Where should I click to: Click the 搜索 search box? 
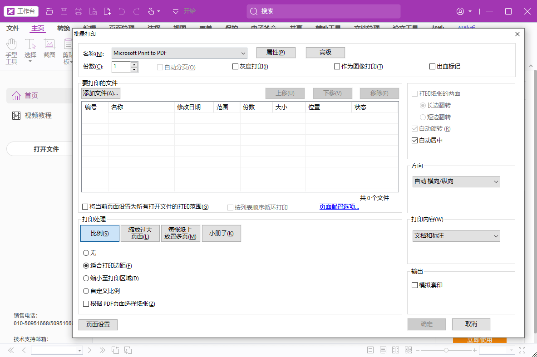(323, 11)
